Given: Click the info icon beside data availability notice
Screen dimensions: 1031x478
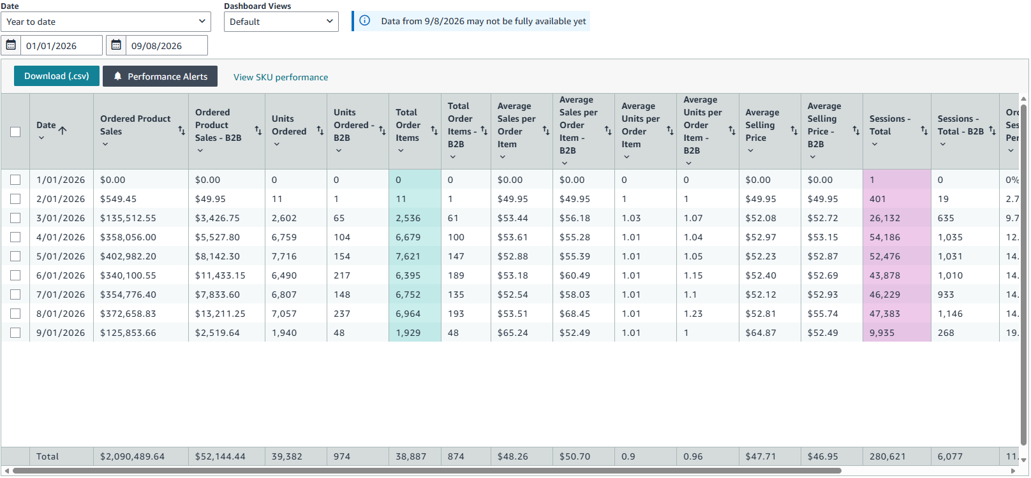Looking at the screenshot, I should pyautogui.click(x=365, y=20).
